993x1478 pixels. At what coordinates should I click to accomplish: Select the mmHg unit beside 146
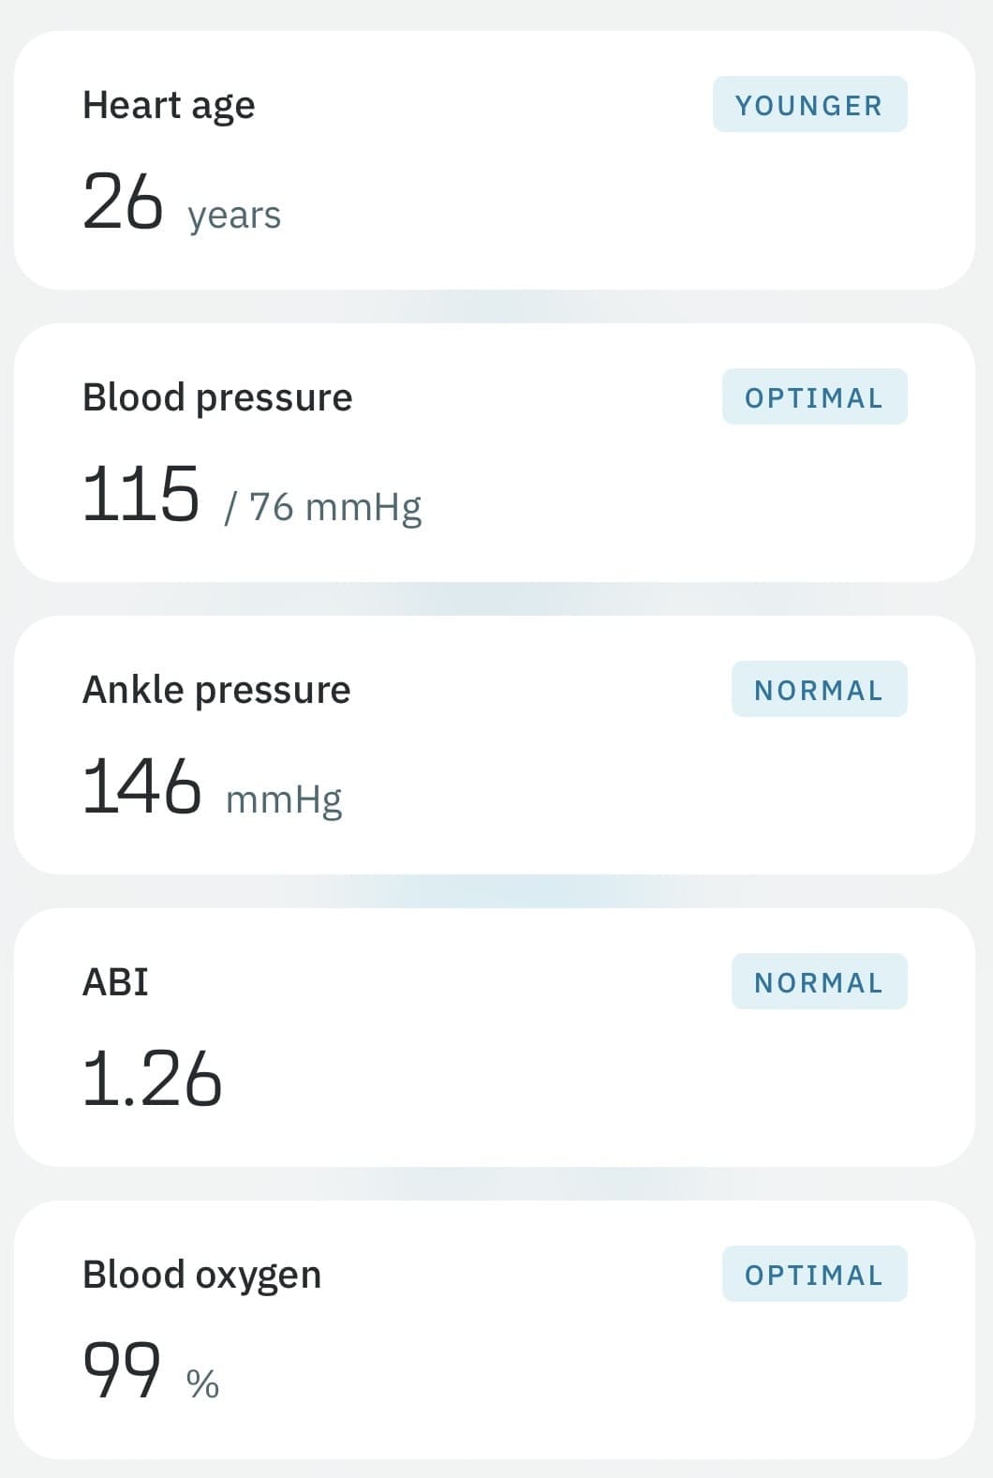(x=284, y=799)
